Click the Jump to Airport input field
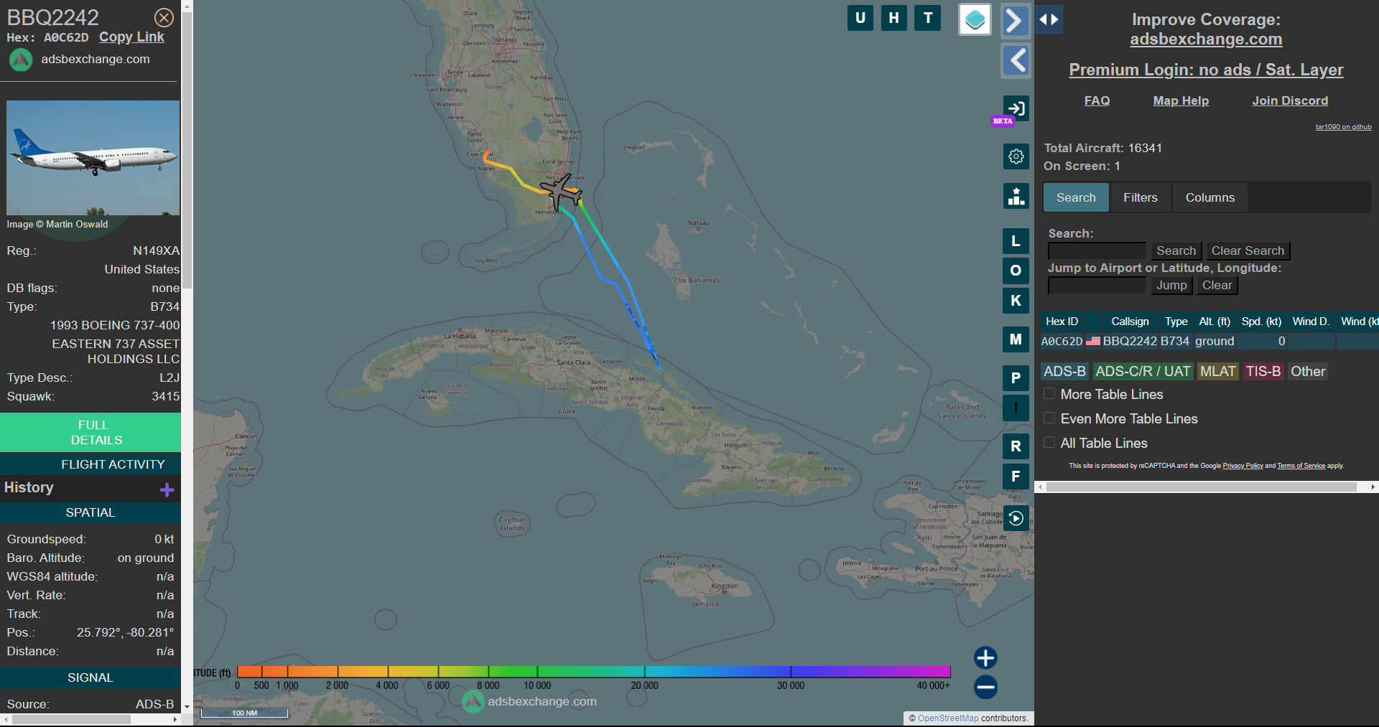 point(1097,285)
